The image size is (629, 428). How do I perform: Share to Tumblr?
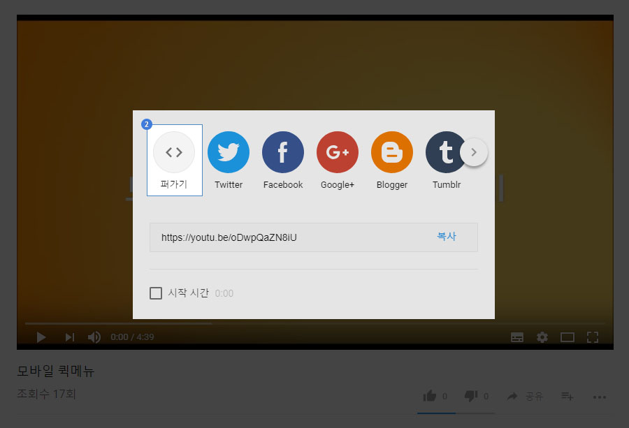(x=445, y=152)
